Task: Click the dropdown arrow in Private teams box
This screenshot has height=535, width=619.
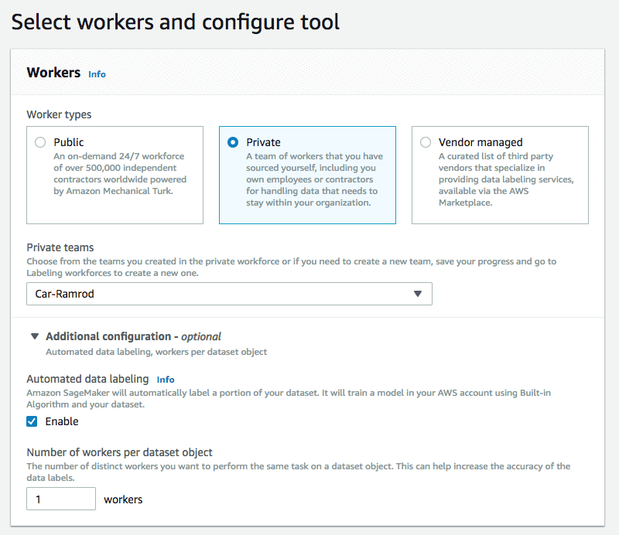Action: [418, 294]
